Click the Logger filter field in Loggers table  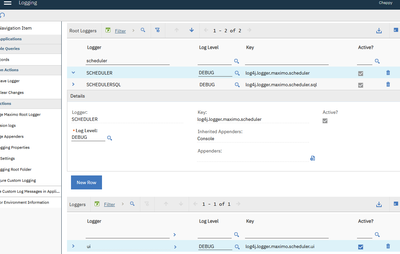click(128, 235)
